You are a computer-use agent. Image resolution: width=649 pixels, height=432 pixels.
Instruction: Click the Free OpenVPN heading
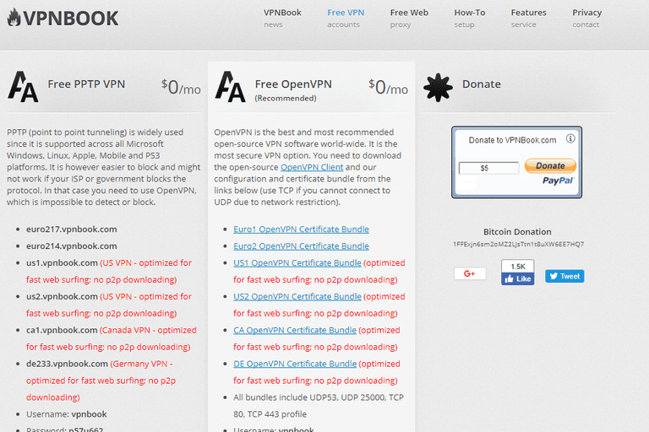293,84
